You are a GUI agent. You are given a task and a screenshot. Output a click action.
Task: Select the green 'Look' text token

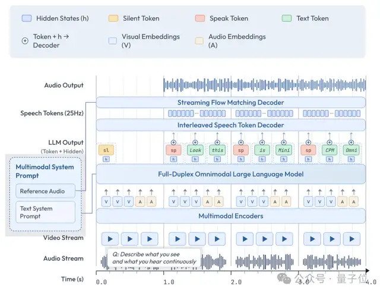pos(195,151)
